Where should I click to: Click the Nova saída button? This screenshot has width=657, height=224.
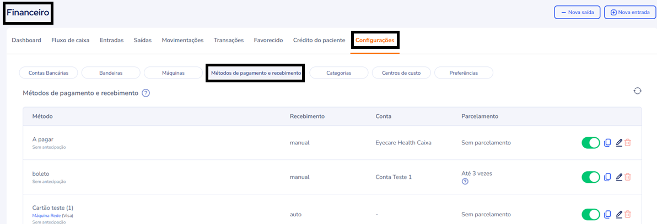point(577,12)
